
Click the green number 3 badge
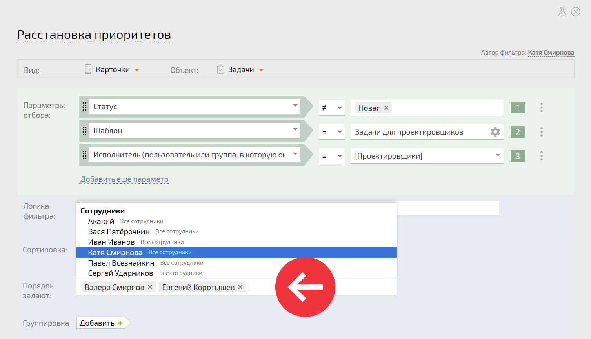518,156
